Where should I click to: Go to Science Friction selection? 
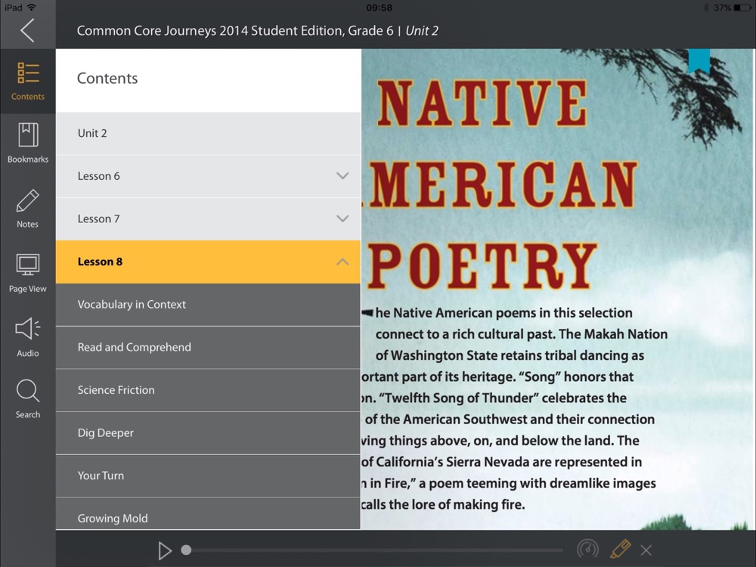116,390
